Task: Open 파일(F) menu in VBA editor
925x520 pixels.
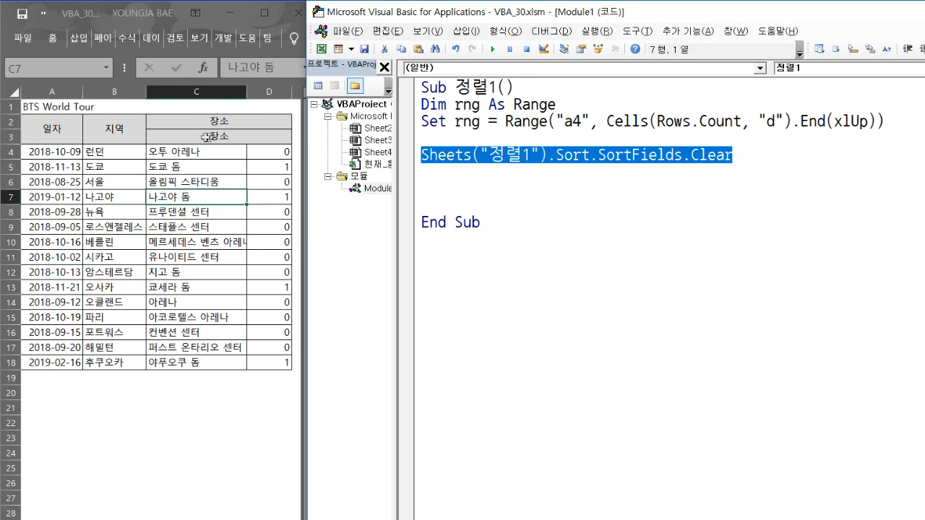Action: (x=347, y=31)
